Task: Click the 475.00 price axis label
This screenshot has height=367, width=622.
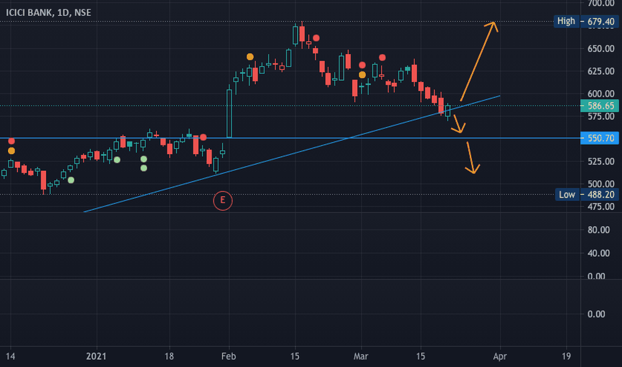Action: (601, 206)
